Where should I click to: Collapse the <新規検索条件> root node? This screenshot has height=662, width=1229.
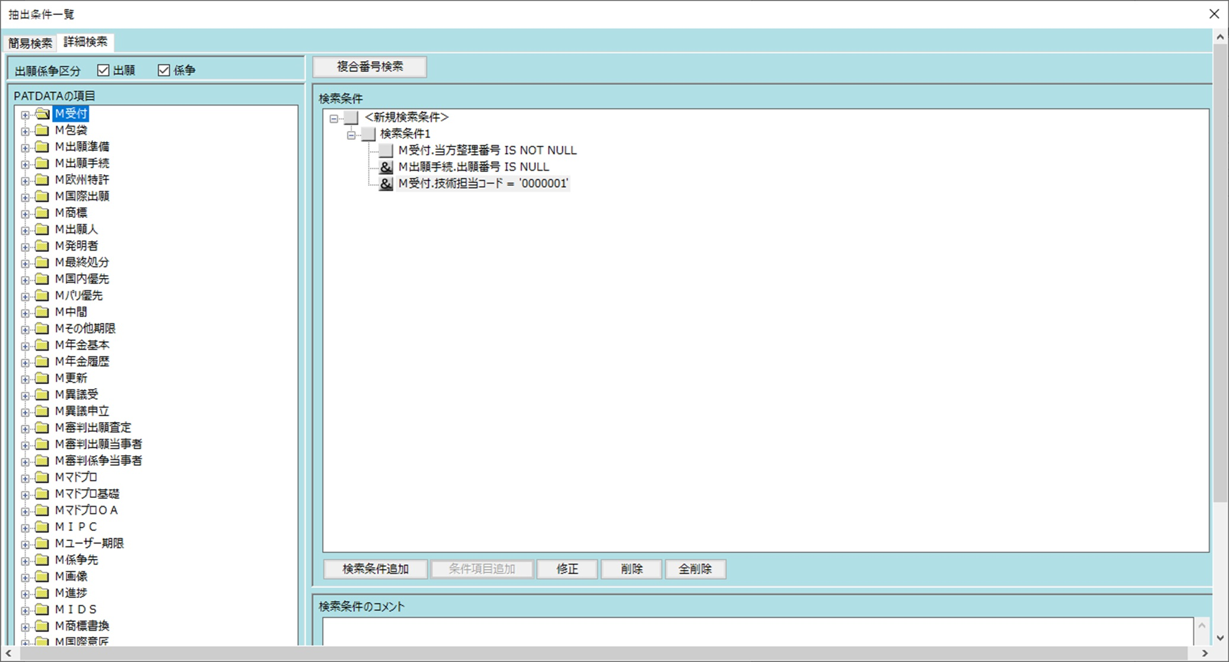coord(334,119)
